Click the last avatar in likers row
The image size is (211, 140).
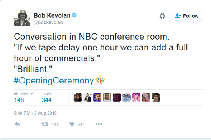tap(156, 97)
